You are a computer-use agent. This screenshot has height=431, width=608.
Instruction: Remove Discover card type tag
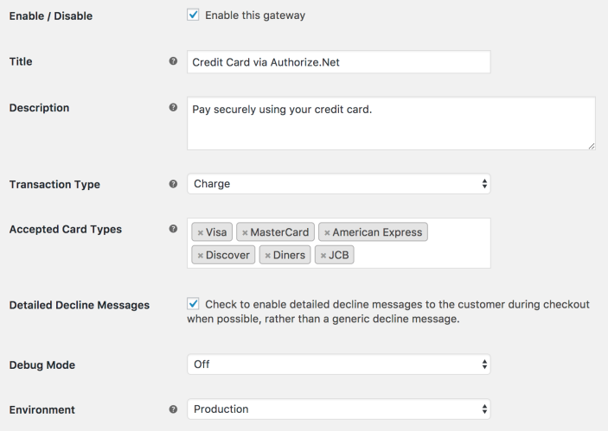200,256
